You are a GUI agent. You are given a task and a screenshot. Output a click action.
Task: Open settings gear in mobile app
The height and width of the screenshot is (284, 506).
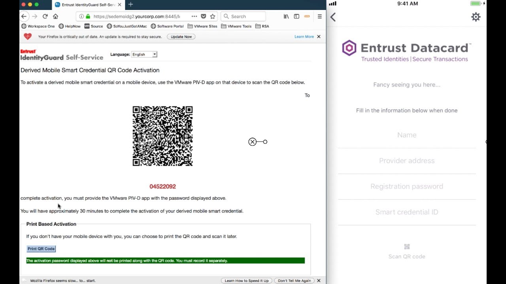pyautogui.click(x=476, y=17)
